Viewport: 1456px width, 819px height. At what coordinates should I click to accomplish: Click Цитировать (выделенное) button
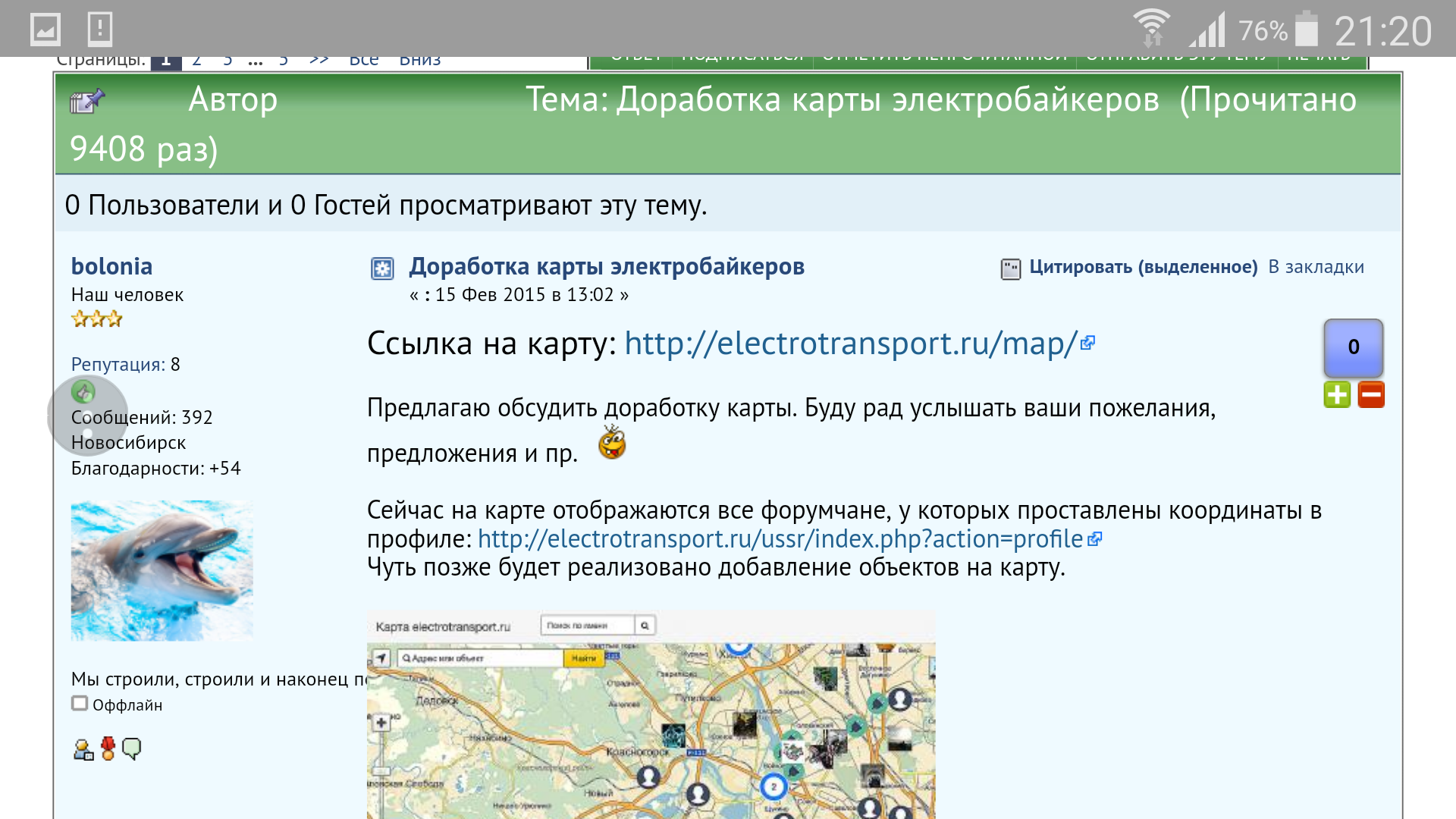click(1143, 267)
